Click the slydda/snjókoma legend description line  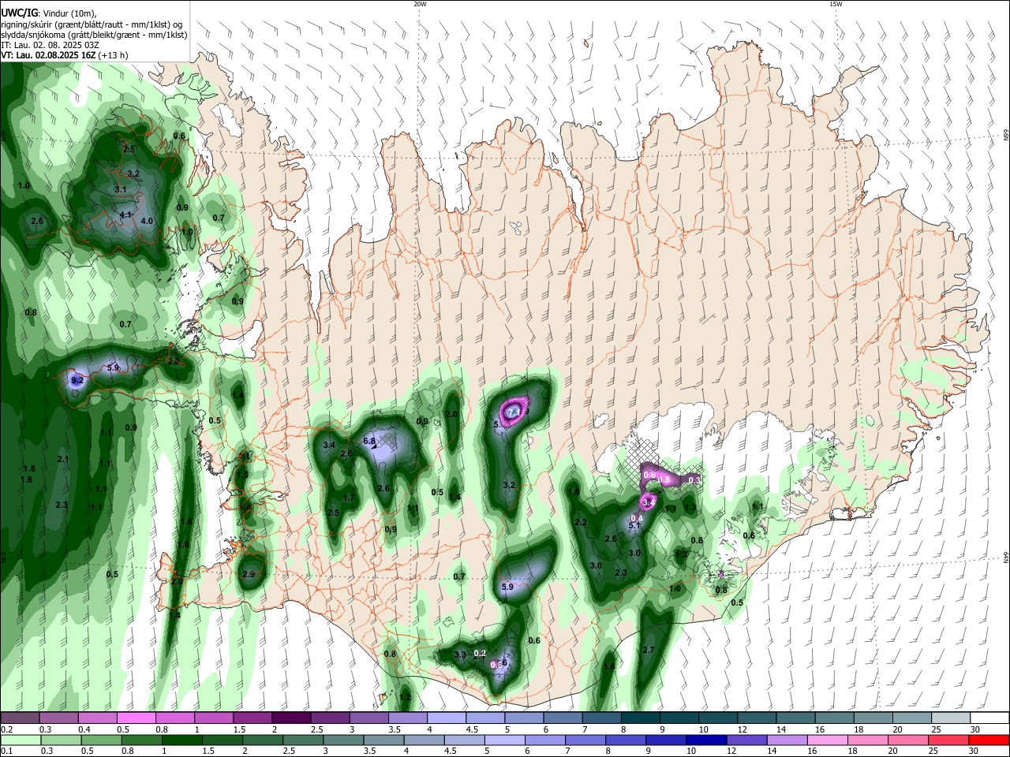pyautogui.click(x=94, y=35)
